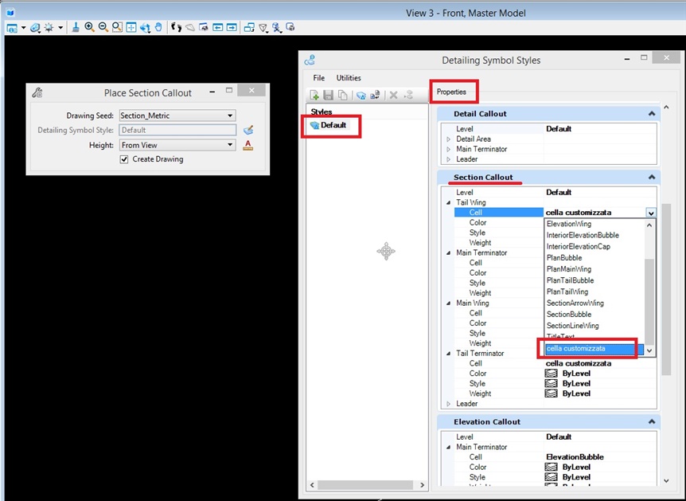Open the Detailing Symbol Style editor pencil icon
The image size is (686, 501).
(247, 129)
